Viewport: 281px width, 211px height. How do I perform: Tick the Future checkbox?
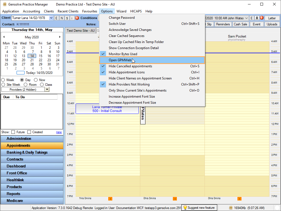13,132
